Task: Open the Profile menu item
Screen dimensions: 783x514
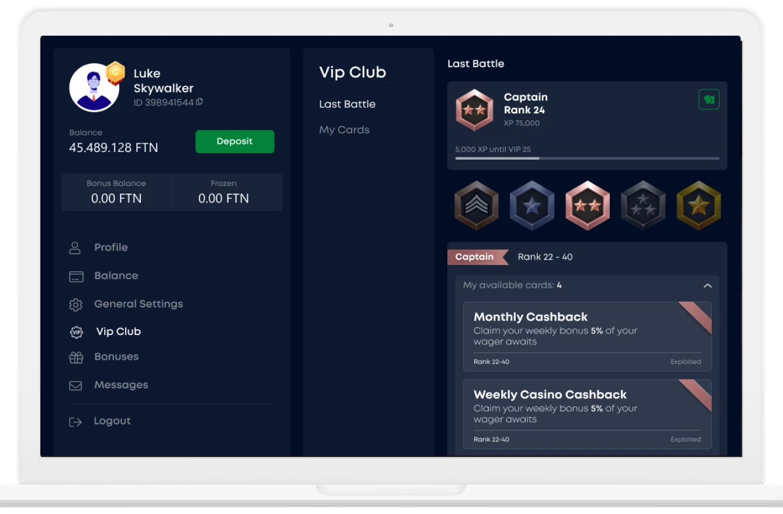Action: 111,247
